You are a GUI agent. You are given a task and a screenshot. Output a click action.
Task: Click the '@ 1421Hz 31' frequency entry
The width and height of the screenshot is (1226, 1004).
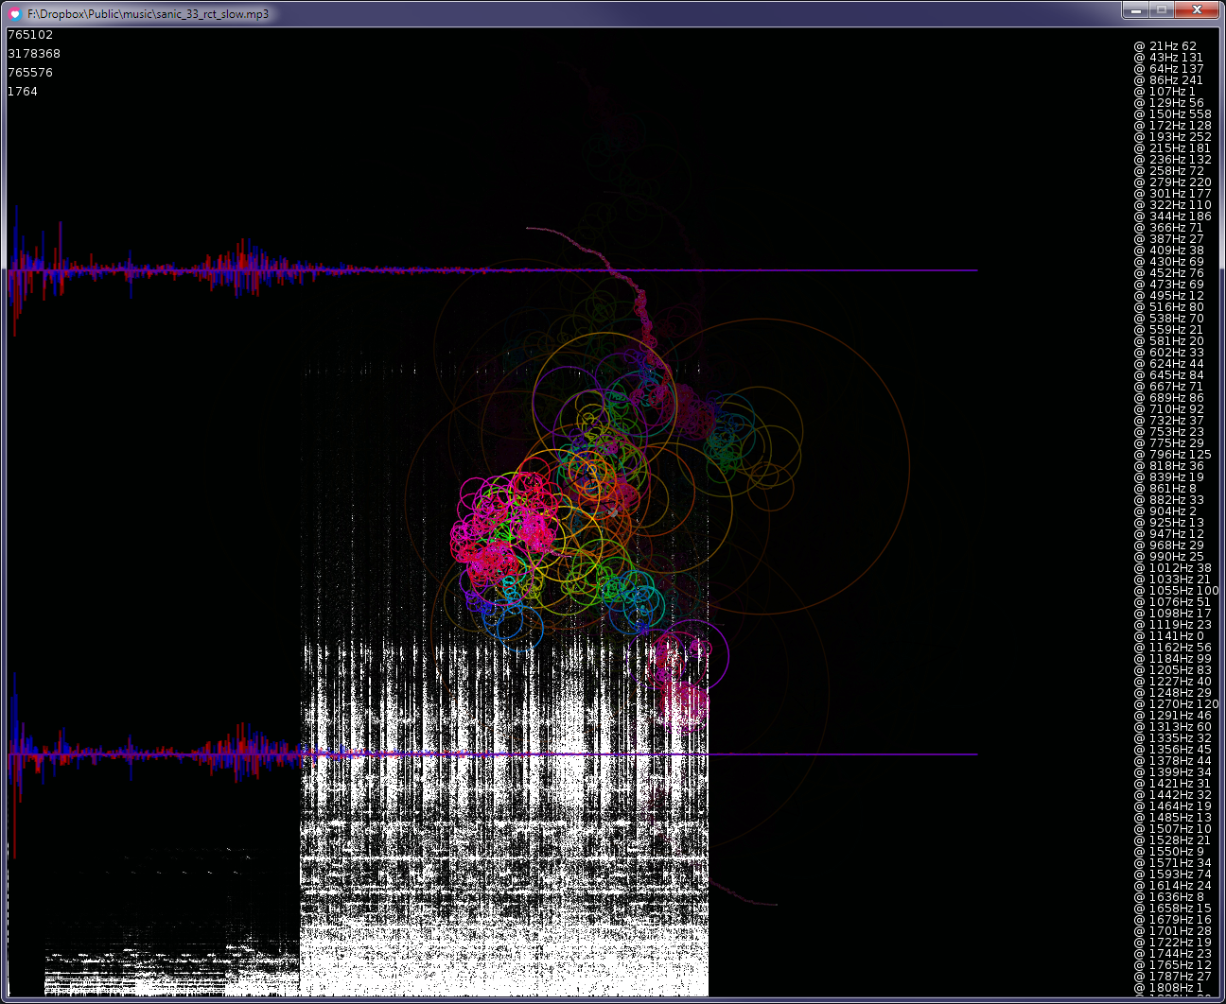1173,784
